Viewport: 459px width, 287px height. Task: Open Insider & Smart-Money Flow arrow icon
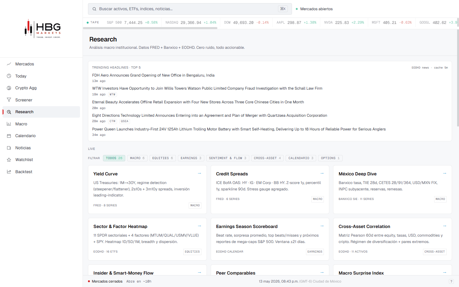[200, 273]
